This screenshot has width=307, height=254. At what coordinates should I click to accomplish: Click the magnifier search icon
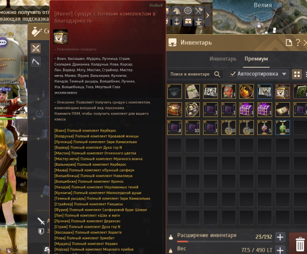click(217, 74)
